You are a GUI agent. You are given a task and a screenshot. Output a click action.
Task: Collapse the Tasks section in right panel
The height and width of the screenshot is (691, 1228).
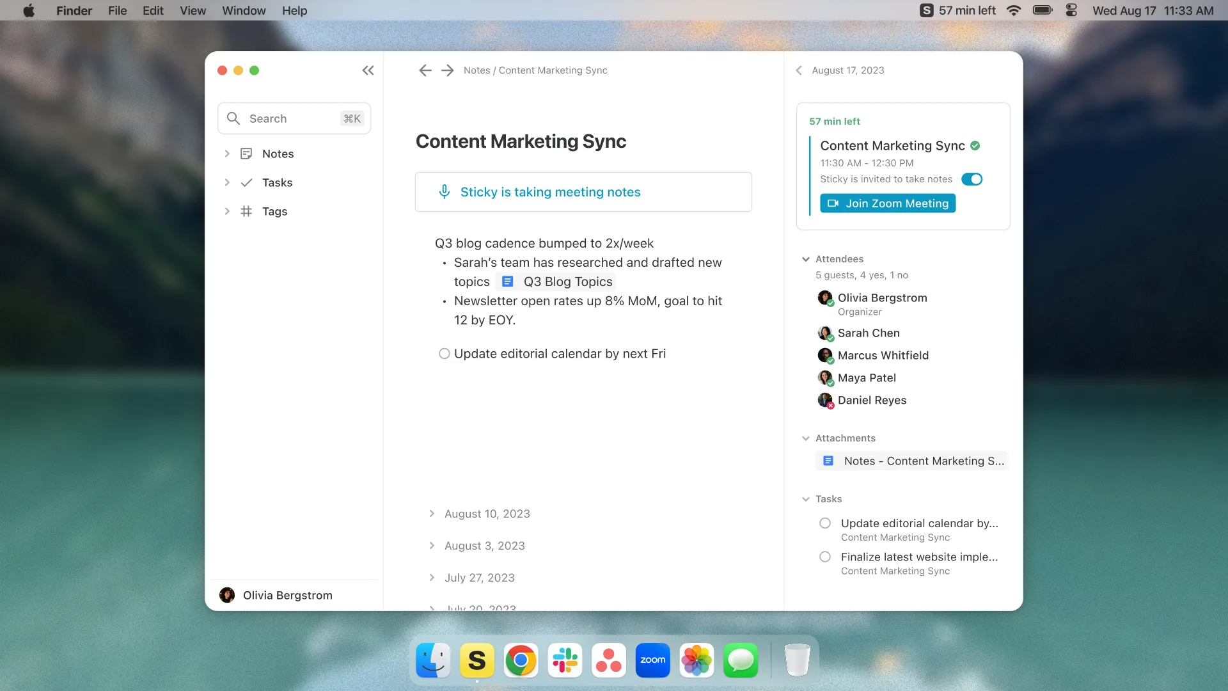[x=806, y=499]
